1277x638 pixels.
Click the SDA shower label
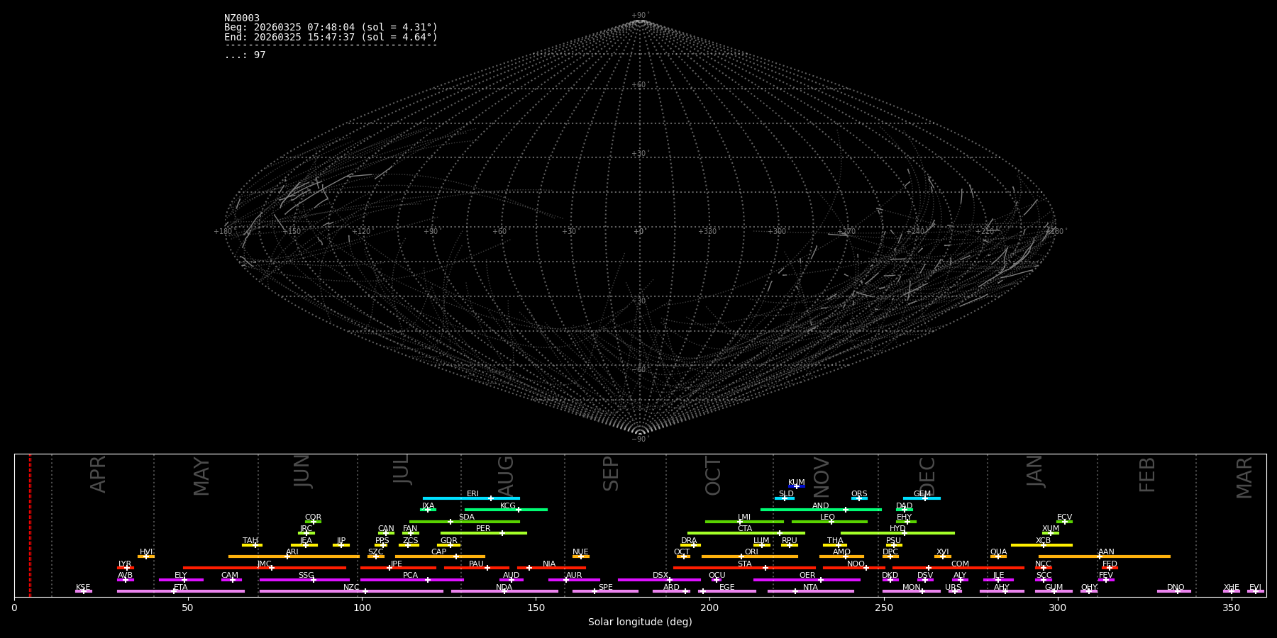click(x=467, y=517)
